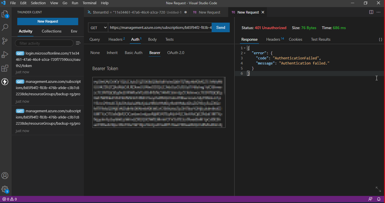Viewport: 385px width, 203px height.
Task: Open the Body request tab
Action: click(x=152, y=39)
